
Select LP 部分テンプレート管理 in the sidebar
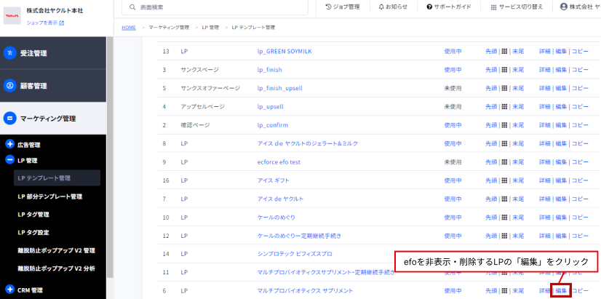pyautogui.click(x=49, y=196)
